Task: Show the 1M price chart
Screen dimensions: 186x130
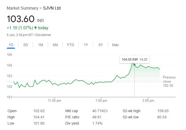Action: [x=40, y=45]
